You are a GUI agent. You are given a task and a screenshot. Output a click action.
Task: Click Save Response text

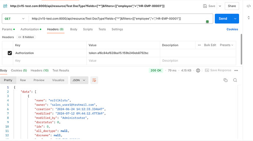click(221, 70)
